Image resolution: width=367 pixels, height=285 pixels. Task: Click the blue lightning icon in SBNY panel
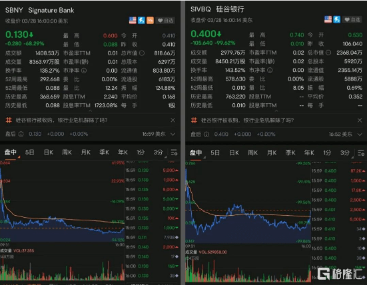[x=141, y=21]
